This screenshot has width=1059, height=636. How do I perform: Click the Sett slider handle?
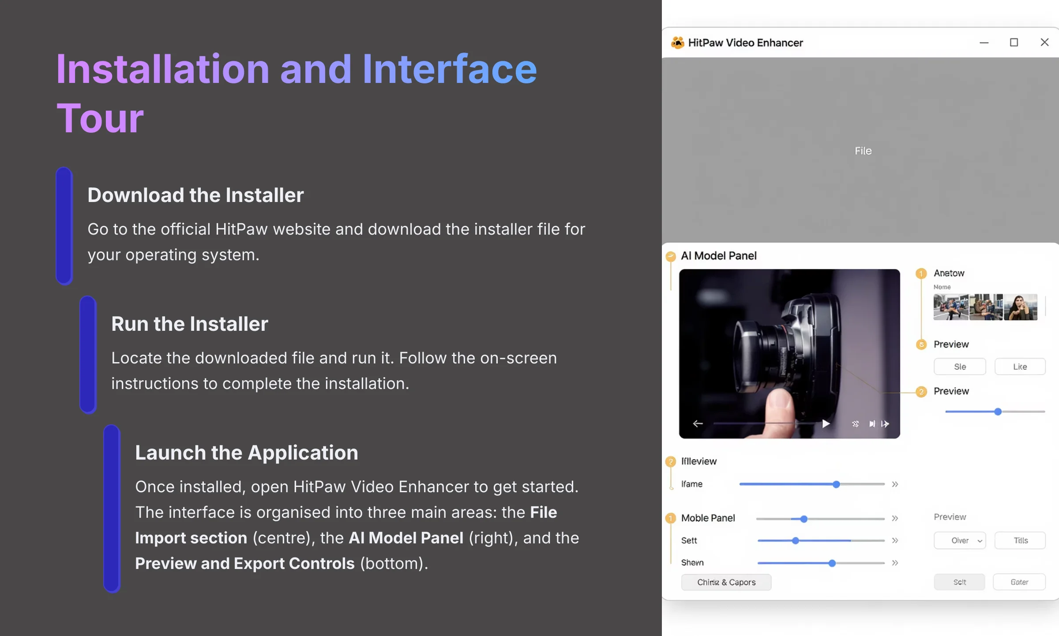point(796,541)
